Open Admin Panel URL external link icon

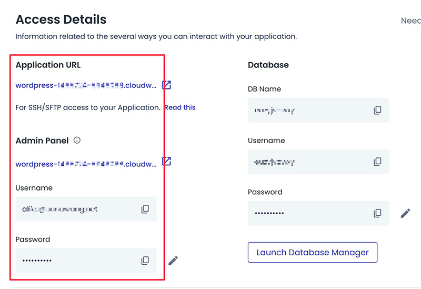point(166,161)
